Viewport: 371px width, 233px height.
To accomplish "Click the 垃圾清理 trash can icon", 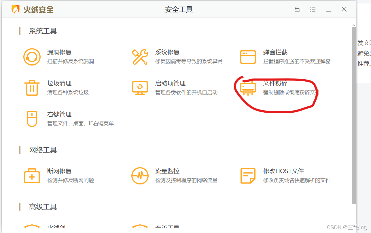I will click(32, 88).
